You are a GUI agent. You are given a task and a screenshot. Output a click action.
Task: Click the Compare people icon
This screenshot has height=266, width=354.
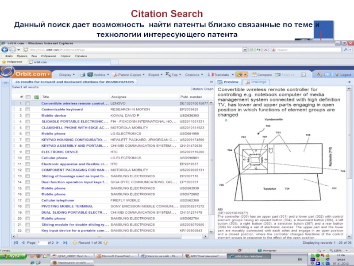click(x=254, y=74)
